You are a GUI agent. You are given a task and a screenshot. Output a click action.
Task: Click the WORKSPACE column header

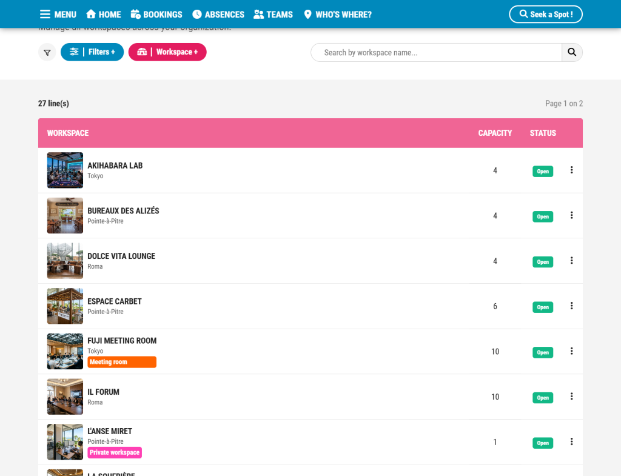pyautogui.click(x=68, y=133)
